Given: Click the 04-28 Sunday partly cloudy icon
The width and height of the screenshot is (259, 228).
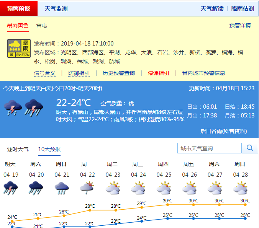Looking at the screenshot, I should pos(240,187).
